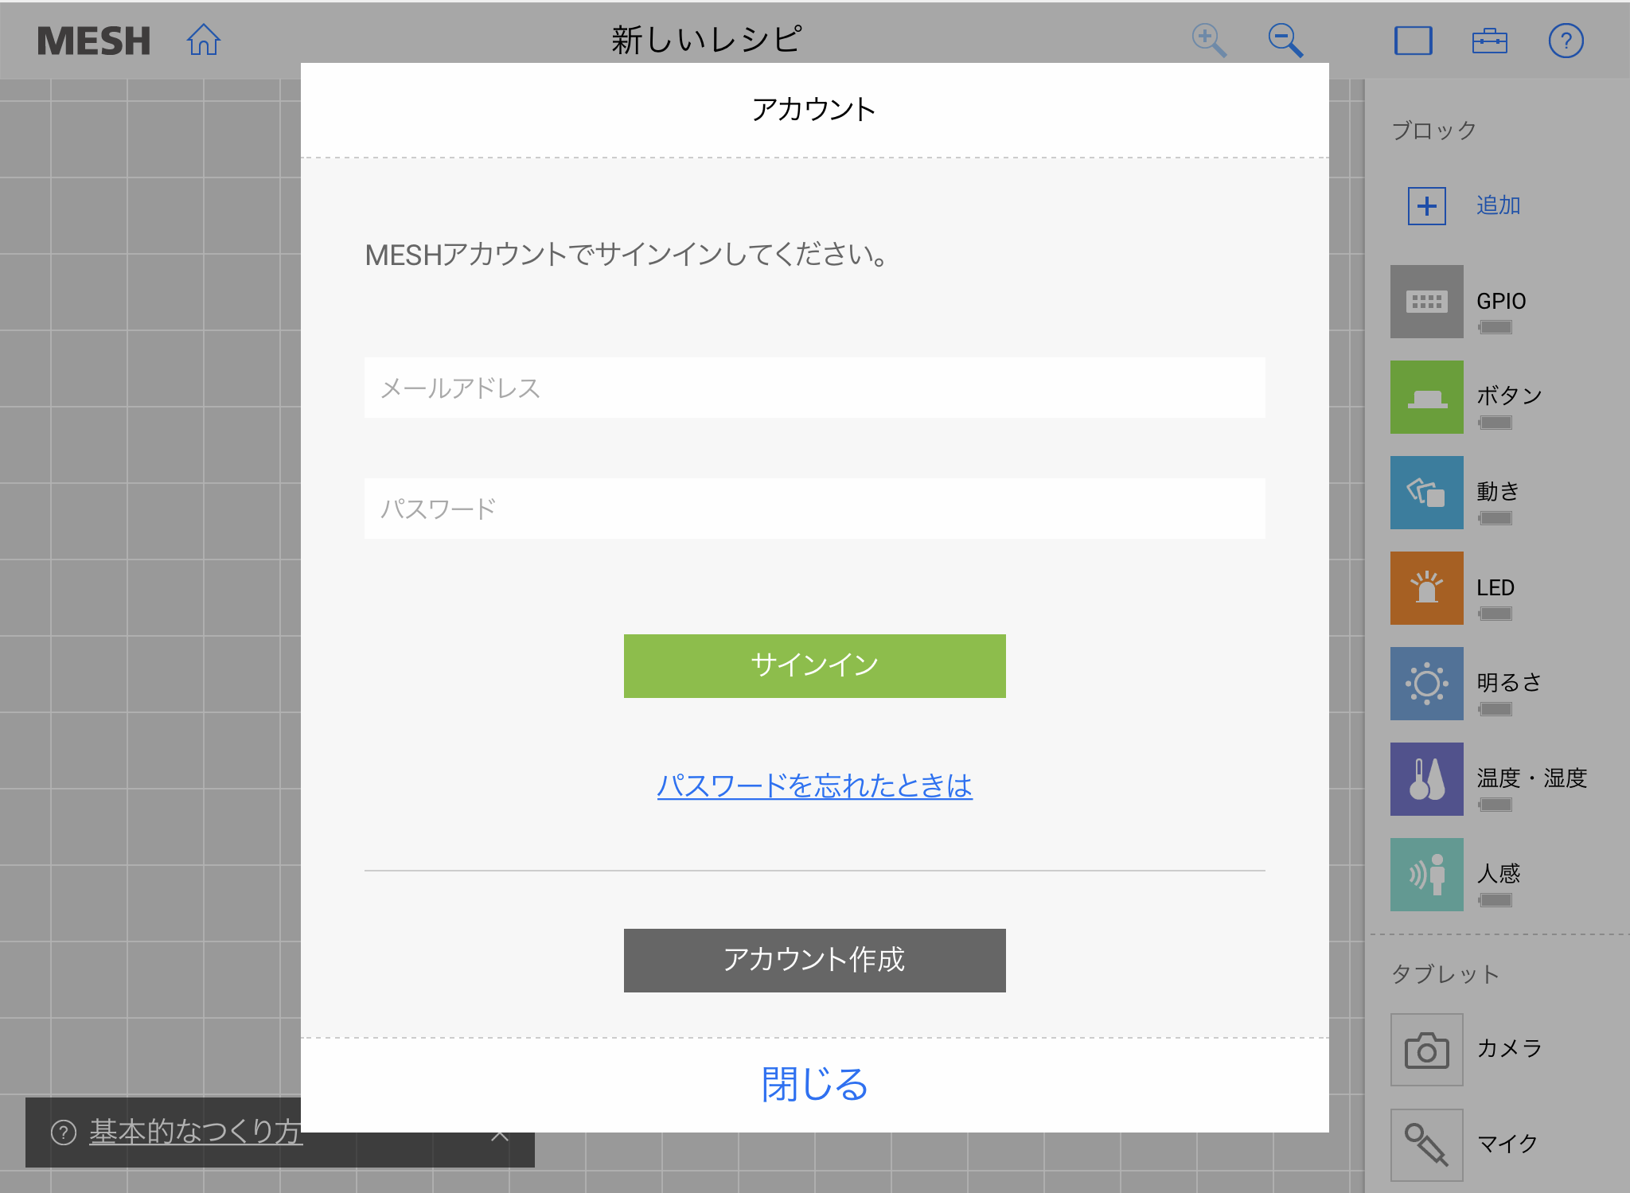The height and width of the screenshot is (1193, 1630).
Task: Click the help icon beside 基本的なつくり方
Action: (x=64, y=1132)
